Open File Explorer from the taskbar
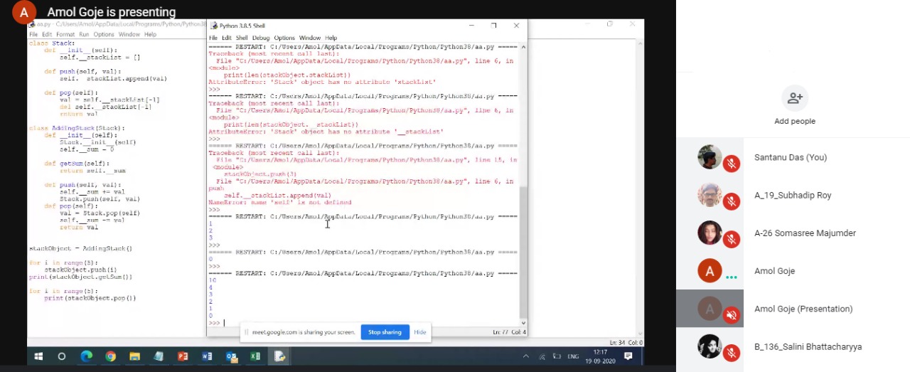Image resolution: width=910 pixels, height=372 pixels. click(134, 356)
